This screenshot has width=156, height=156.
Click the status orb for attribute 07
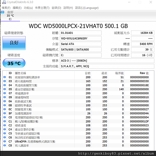pos(5,93)
